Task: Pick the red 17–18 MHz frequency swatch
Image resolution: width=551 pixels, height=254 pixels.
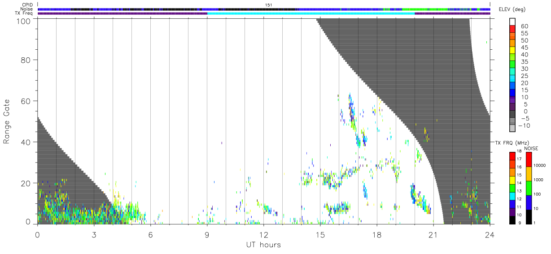Action: click(512, 156)
